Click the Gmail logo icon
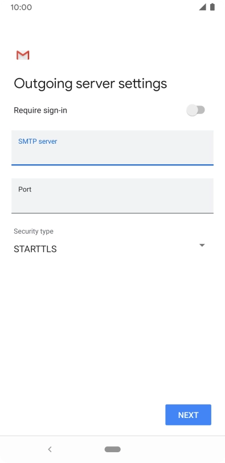This screenshot has height=463, width=225. [x=23, y=55]
